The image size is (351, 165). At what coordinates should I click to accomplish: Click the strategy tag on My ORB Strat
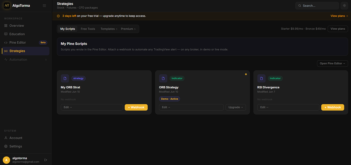pyautogui.click(x=78, y=78)
